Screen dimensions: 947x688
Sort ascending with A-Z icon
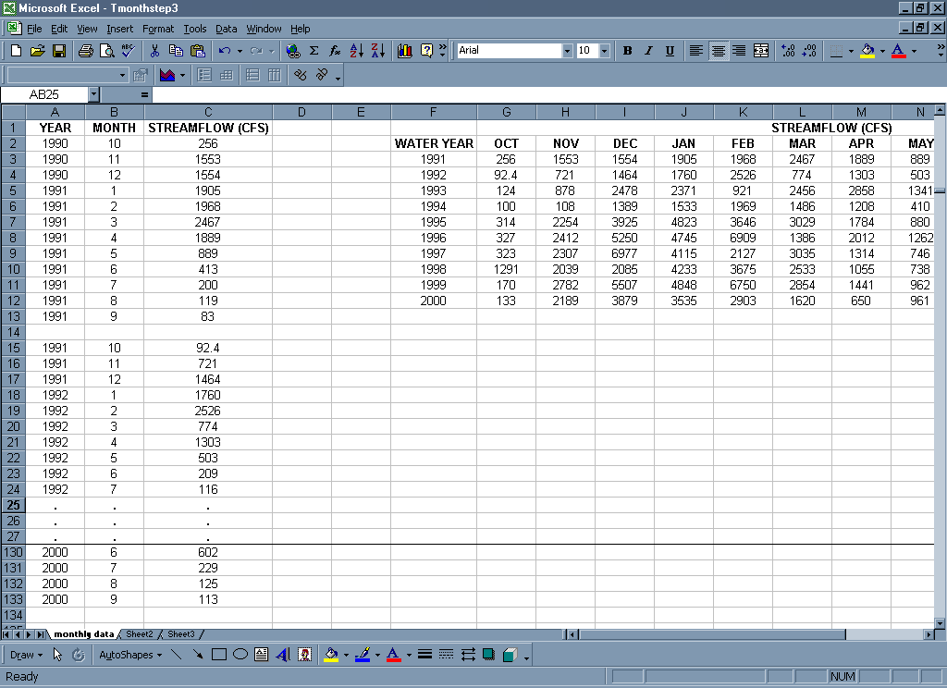coord(357,51)
